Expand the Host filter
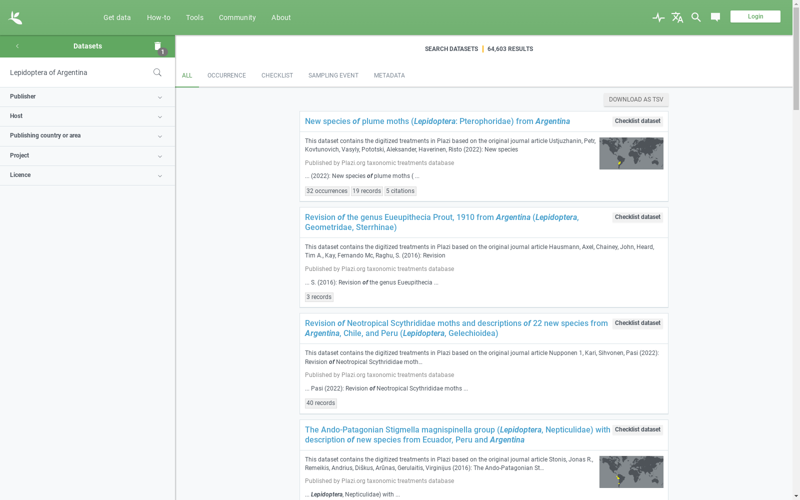Viewport: 800px width, 500px height. (87, 116)
